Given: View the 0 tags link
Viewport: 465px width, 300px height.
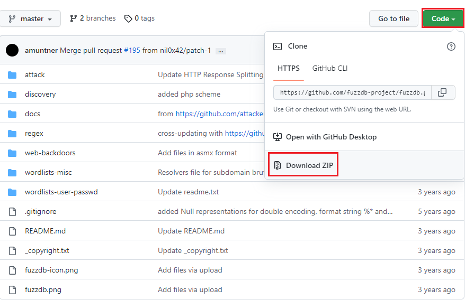Looking at the screenshot, I should (x=139, y=18).
